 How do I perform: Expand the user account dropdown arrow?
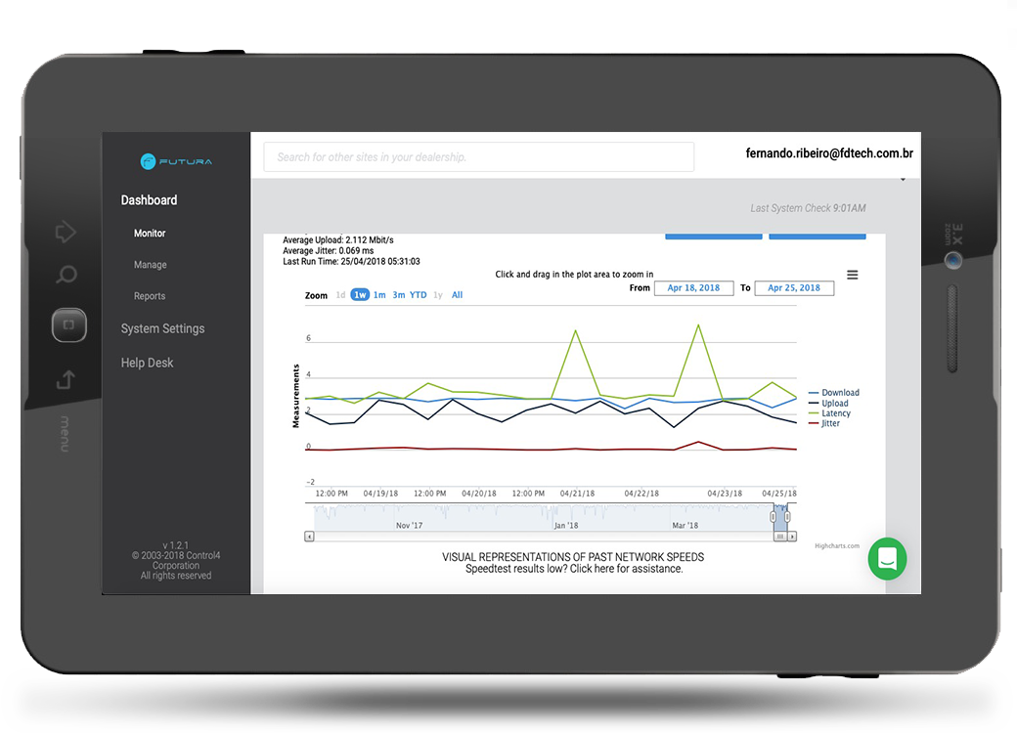(903, 180)
